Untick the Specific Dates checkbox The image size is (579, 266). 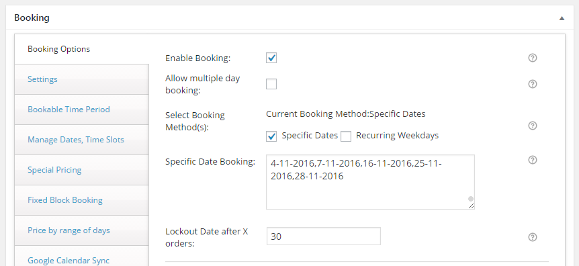pos(271,136)
